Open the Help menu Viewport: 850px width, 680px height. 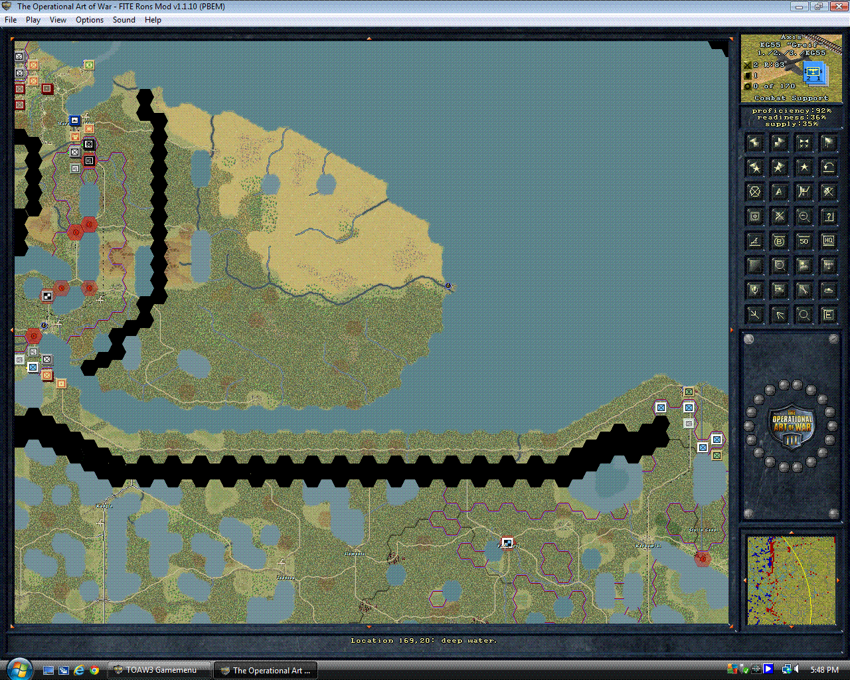[x=153, y=20]
